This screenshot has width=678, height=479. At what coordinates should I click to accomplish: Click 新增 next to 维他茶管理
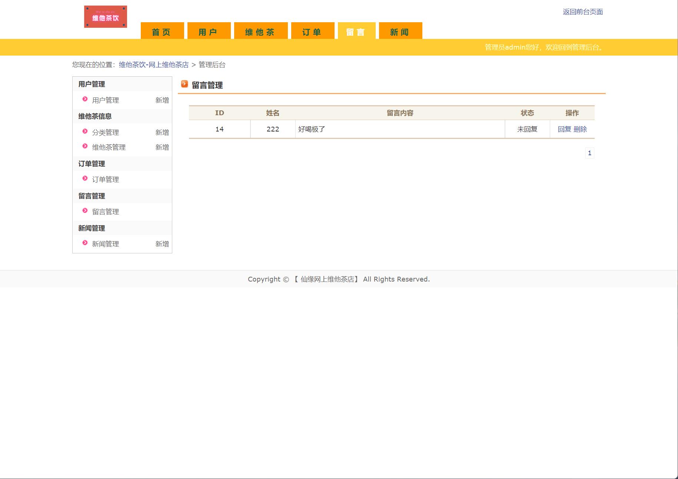click(162, 147)
